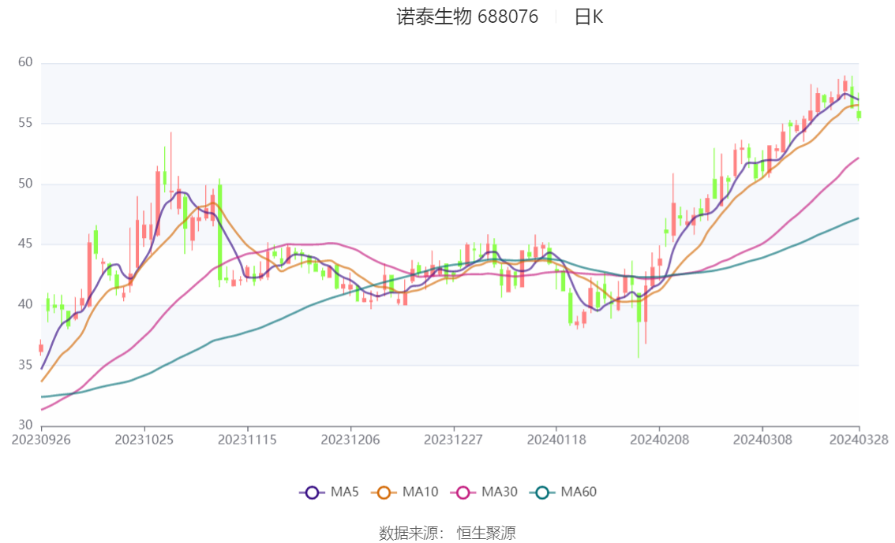Click the 45 price axis label

click(25, 244)
